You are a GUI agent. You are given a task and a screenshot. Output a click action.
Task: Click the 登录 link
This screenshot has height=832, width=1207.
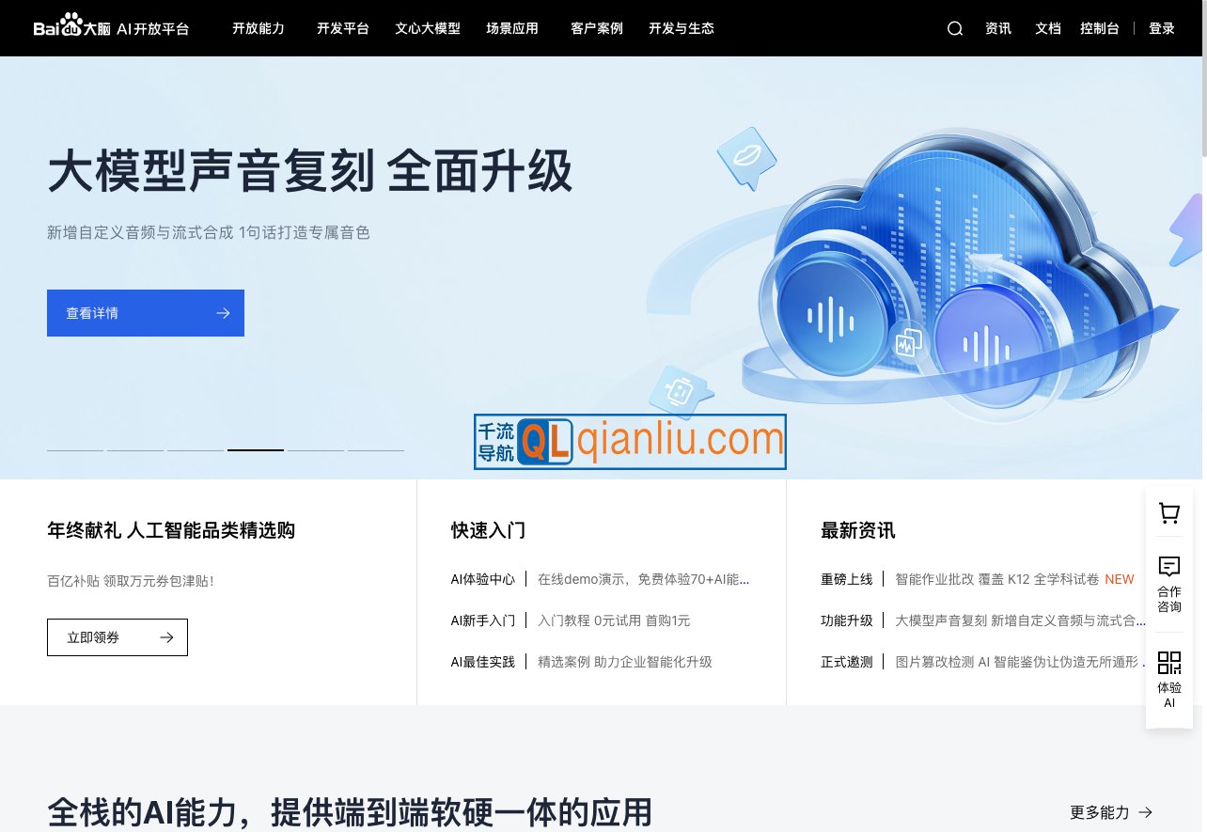coord(1162,28)
